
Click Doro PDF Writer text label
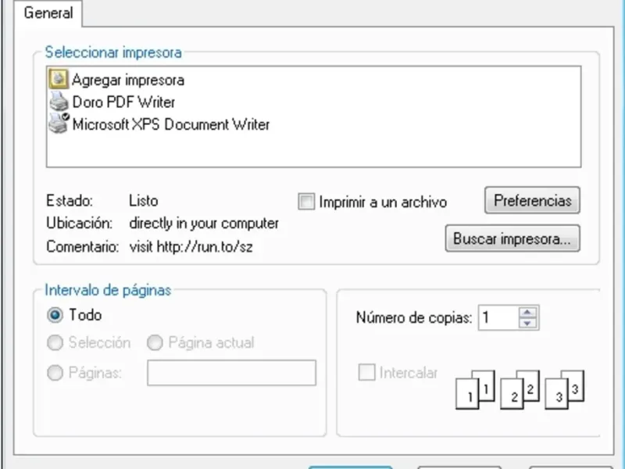tap(123, 102)
